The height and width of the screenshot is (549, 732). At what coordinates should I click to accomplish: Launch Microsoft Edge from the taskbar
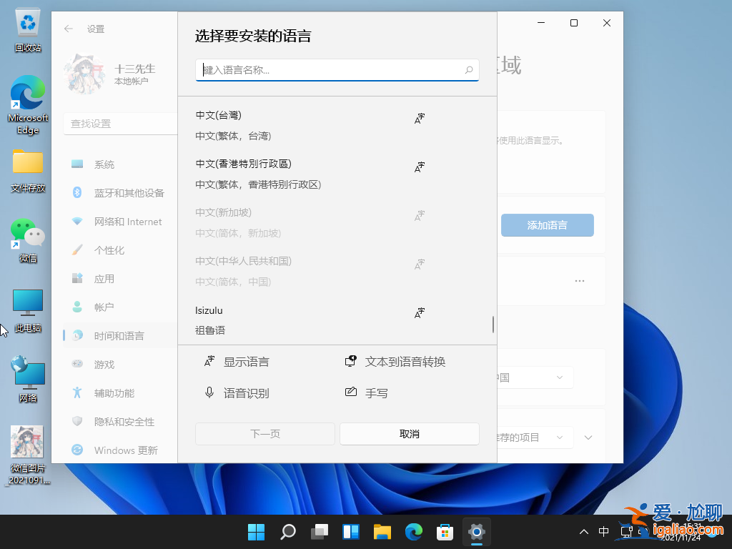[x=413, y=532]
